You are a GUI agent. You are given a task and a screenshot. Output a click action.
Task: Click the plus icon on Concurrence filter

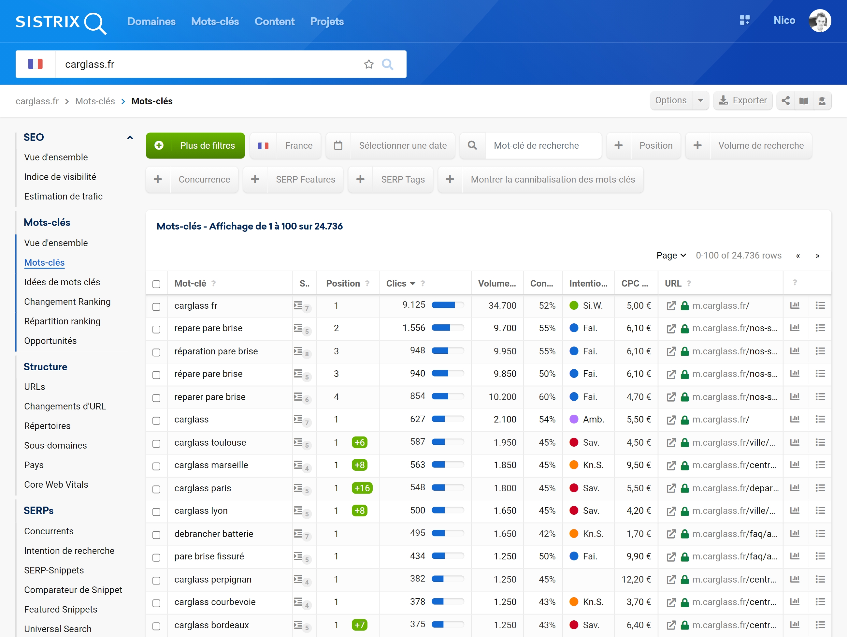158,179
